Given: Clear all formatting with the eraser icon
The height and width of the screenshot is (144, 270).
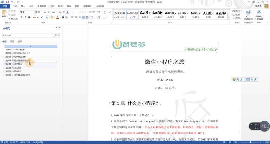Looking at the screenshot, I should click(60, 12).
